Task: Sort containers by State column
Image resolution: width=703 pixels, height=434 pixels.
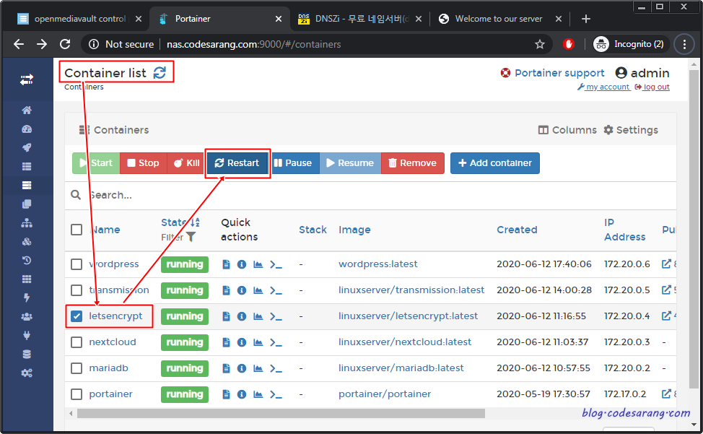Action: click(x=180, y=222)
